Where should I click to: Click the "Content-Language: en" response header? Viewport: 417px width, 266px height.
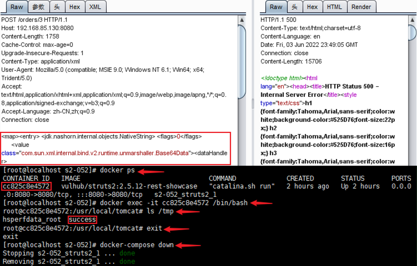[290, 37]
